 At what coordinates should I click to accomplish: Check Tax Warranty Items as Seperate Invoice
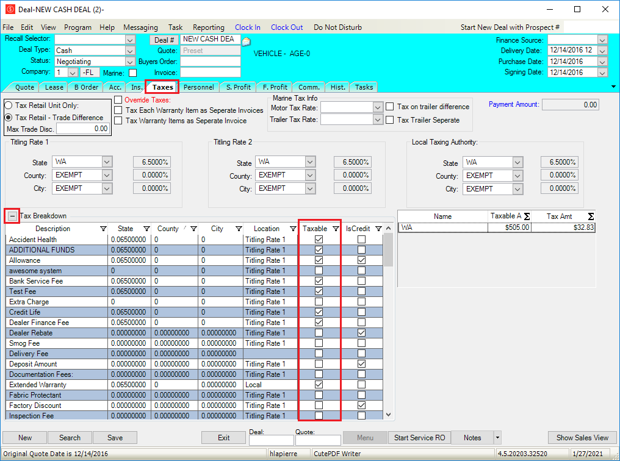(x=118, y=121)
